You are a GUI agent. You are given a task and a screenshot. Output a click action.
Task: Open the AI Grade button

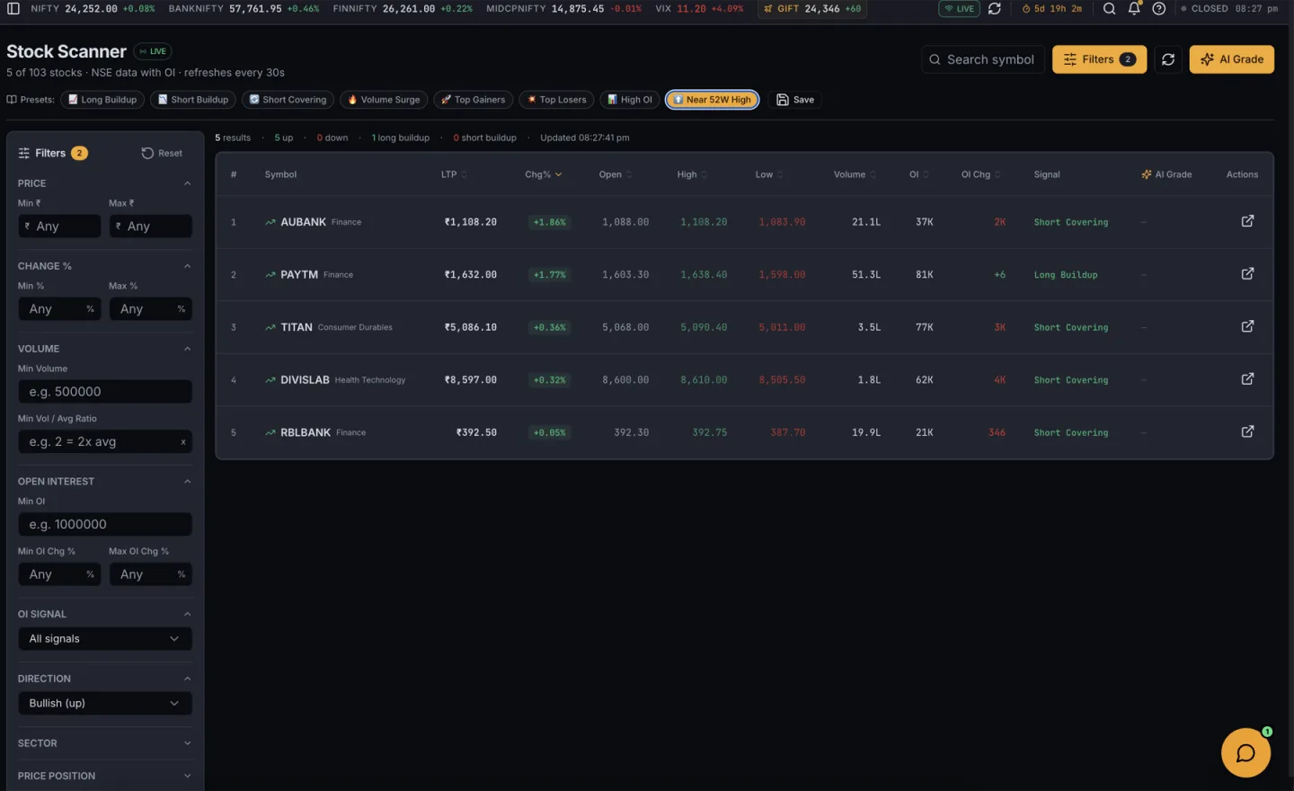tap(1231, 59)
